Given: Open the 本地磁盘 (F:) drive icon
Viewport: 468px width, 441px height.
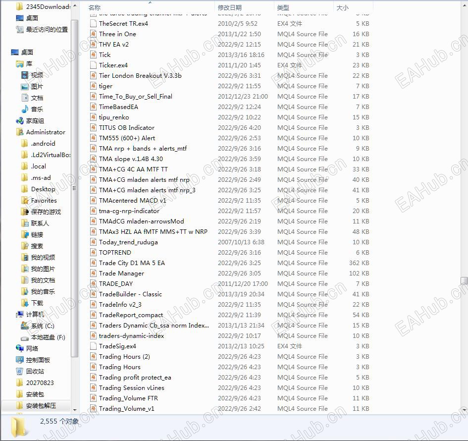Looking at the screenshot, I should [25, 338].
